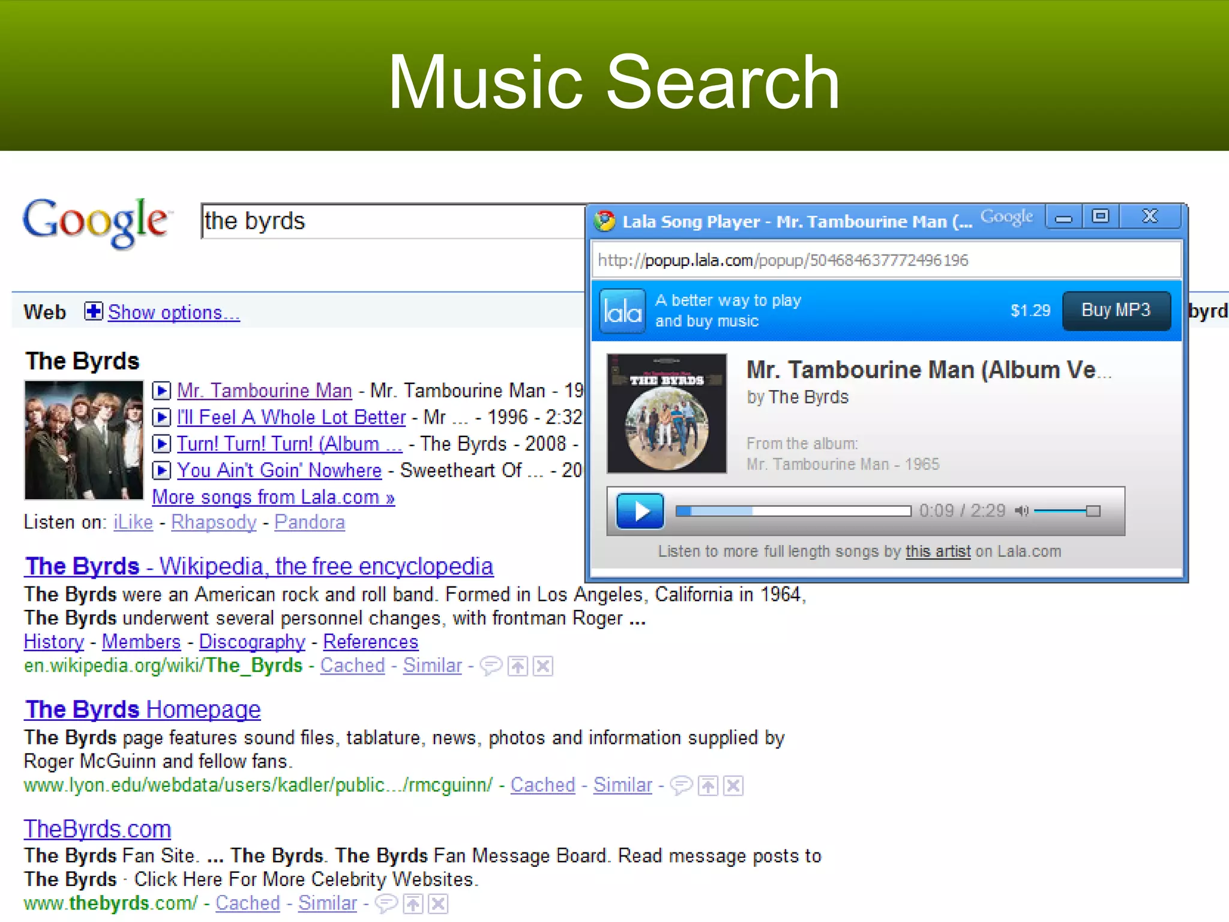Click comment bubble for thebyrds.com result

click(386, 903)
